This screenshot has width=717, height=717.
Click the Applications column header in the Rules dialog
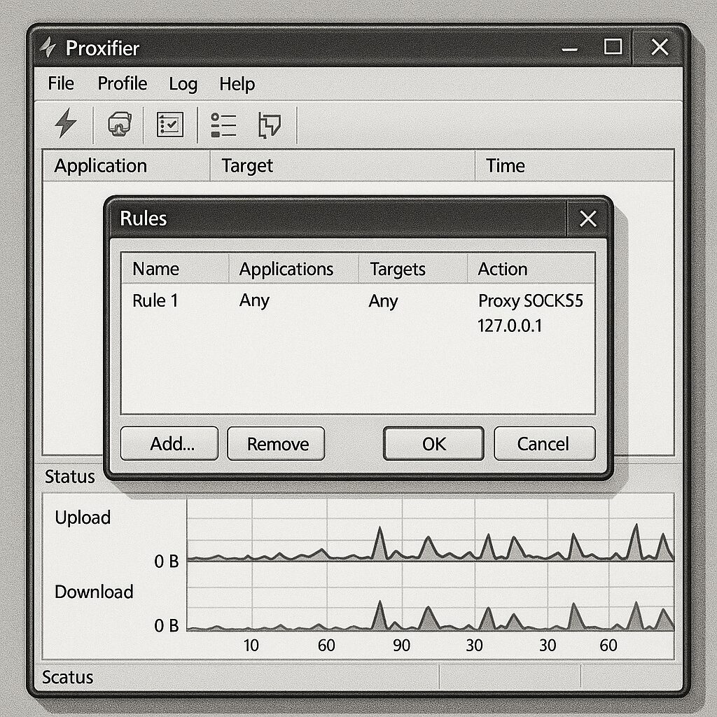[x=293, y=269]
